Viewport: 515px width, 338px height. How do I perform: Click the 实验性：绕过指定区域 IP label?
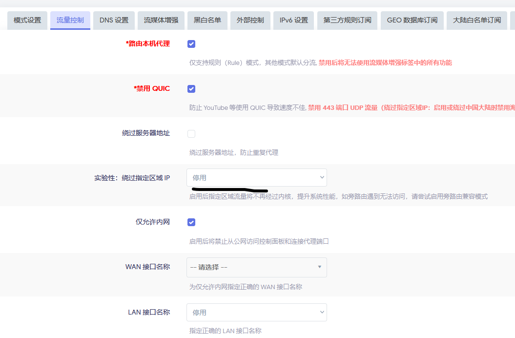pos(132,178)
